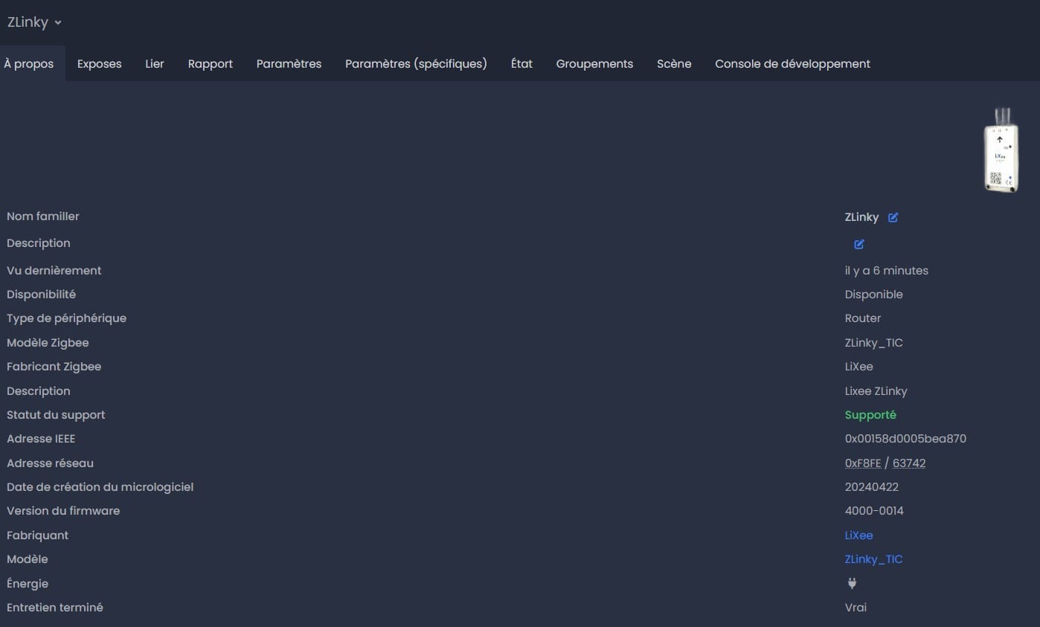Click the green Supporté status
Viewport: 1040px width, 627px height.
coord(870,415)
